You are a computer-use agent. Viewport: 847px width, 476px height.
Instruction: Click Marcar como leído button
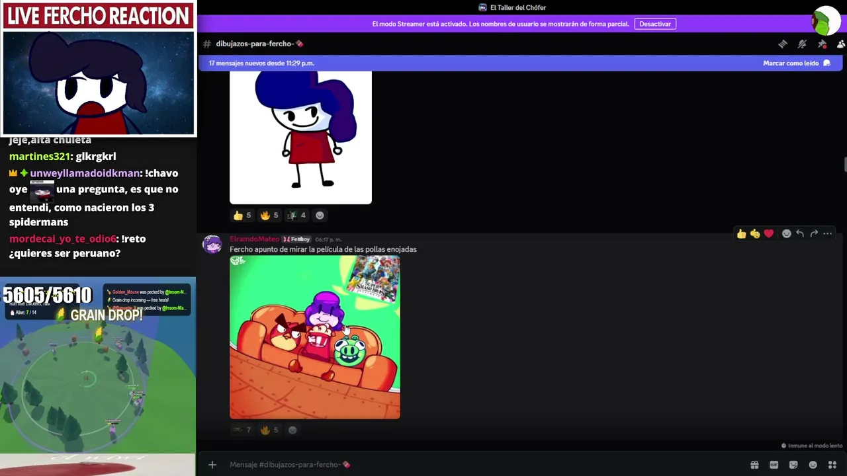tap(796, 63)
